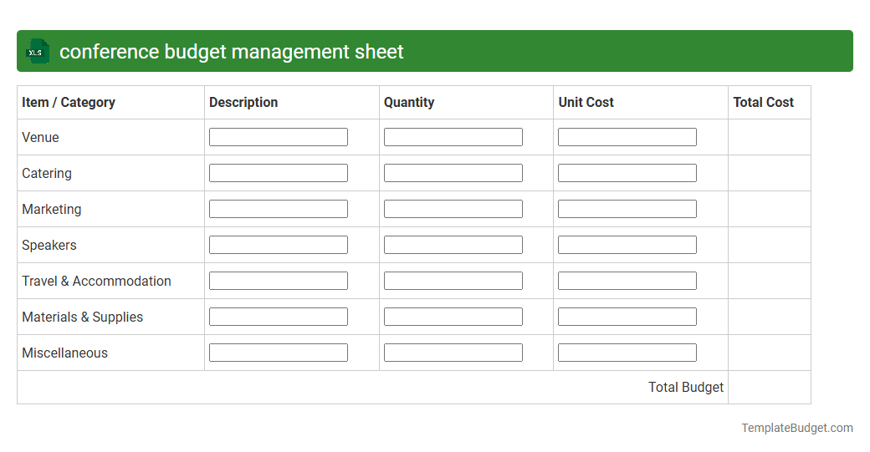Click the Speakers quantity input field
Image resolution: width=870 pixels, height=452 pixels.
click(x=453, y=245)
